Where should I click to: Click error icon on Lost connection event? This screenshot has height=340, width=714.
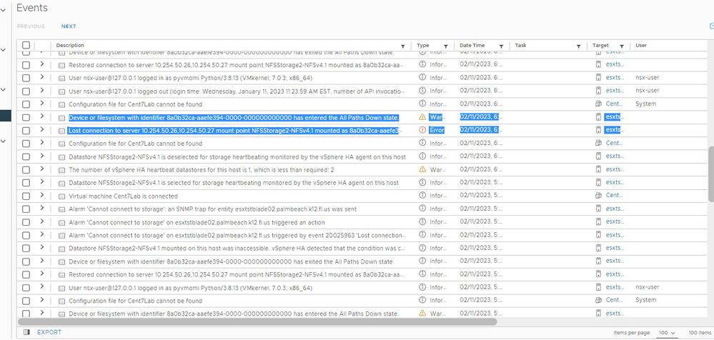422,130
